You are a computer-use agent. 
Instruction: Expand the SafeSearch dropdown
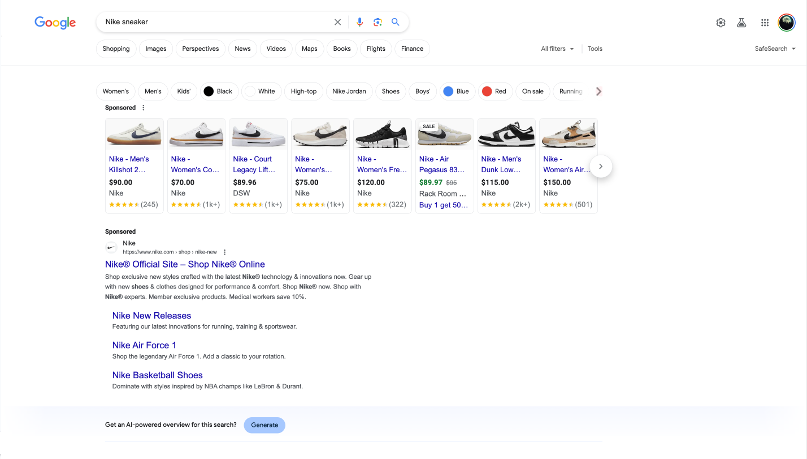click(x=775, y=49)
